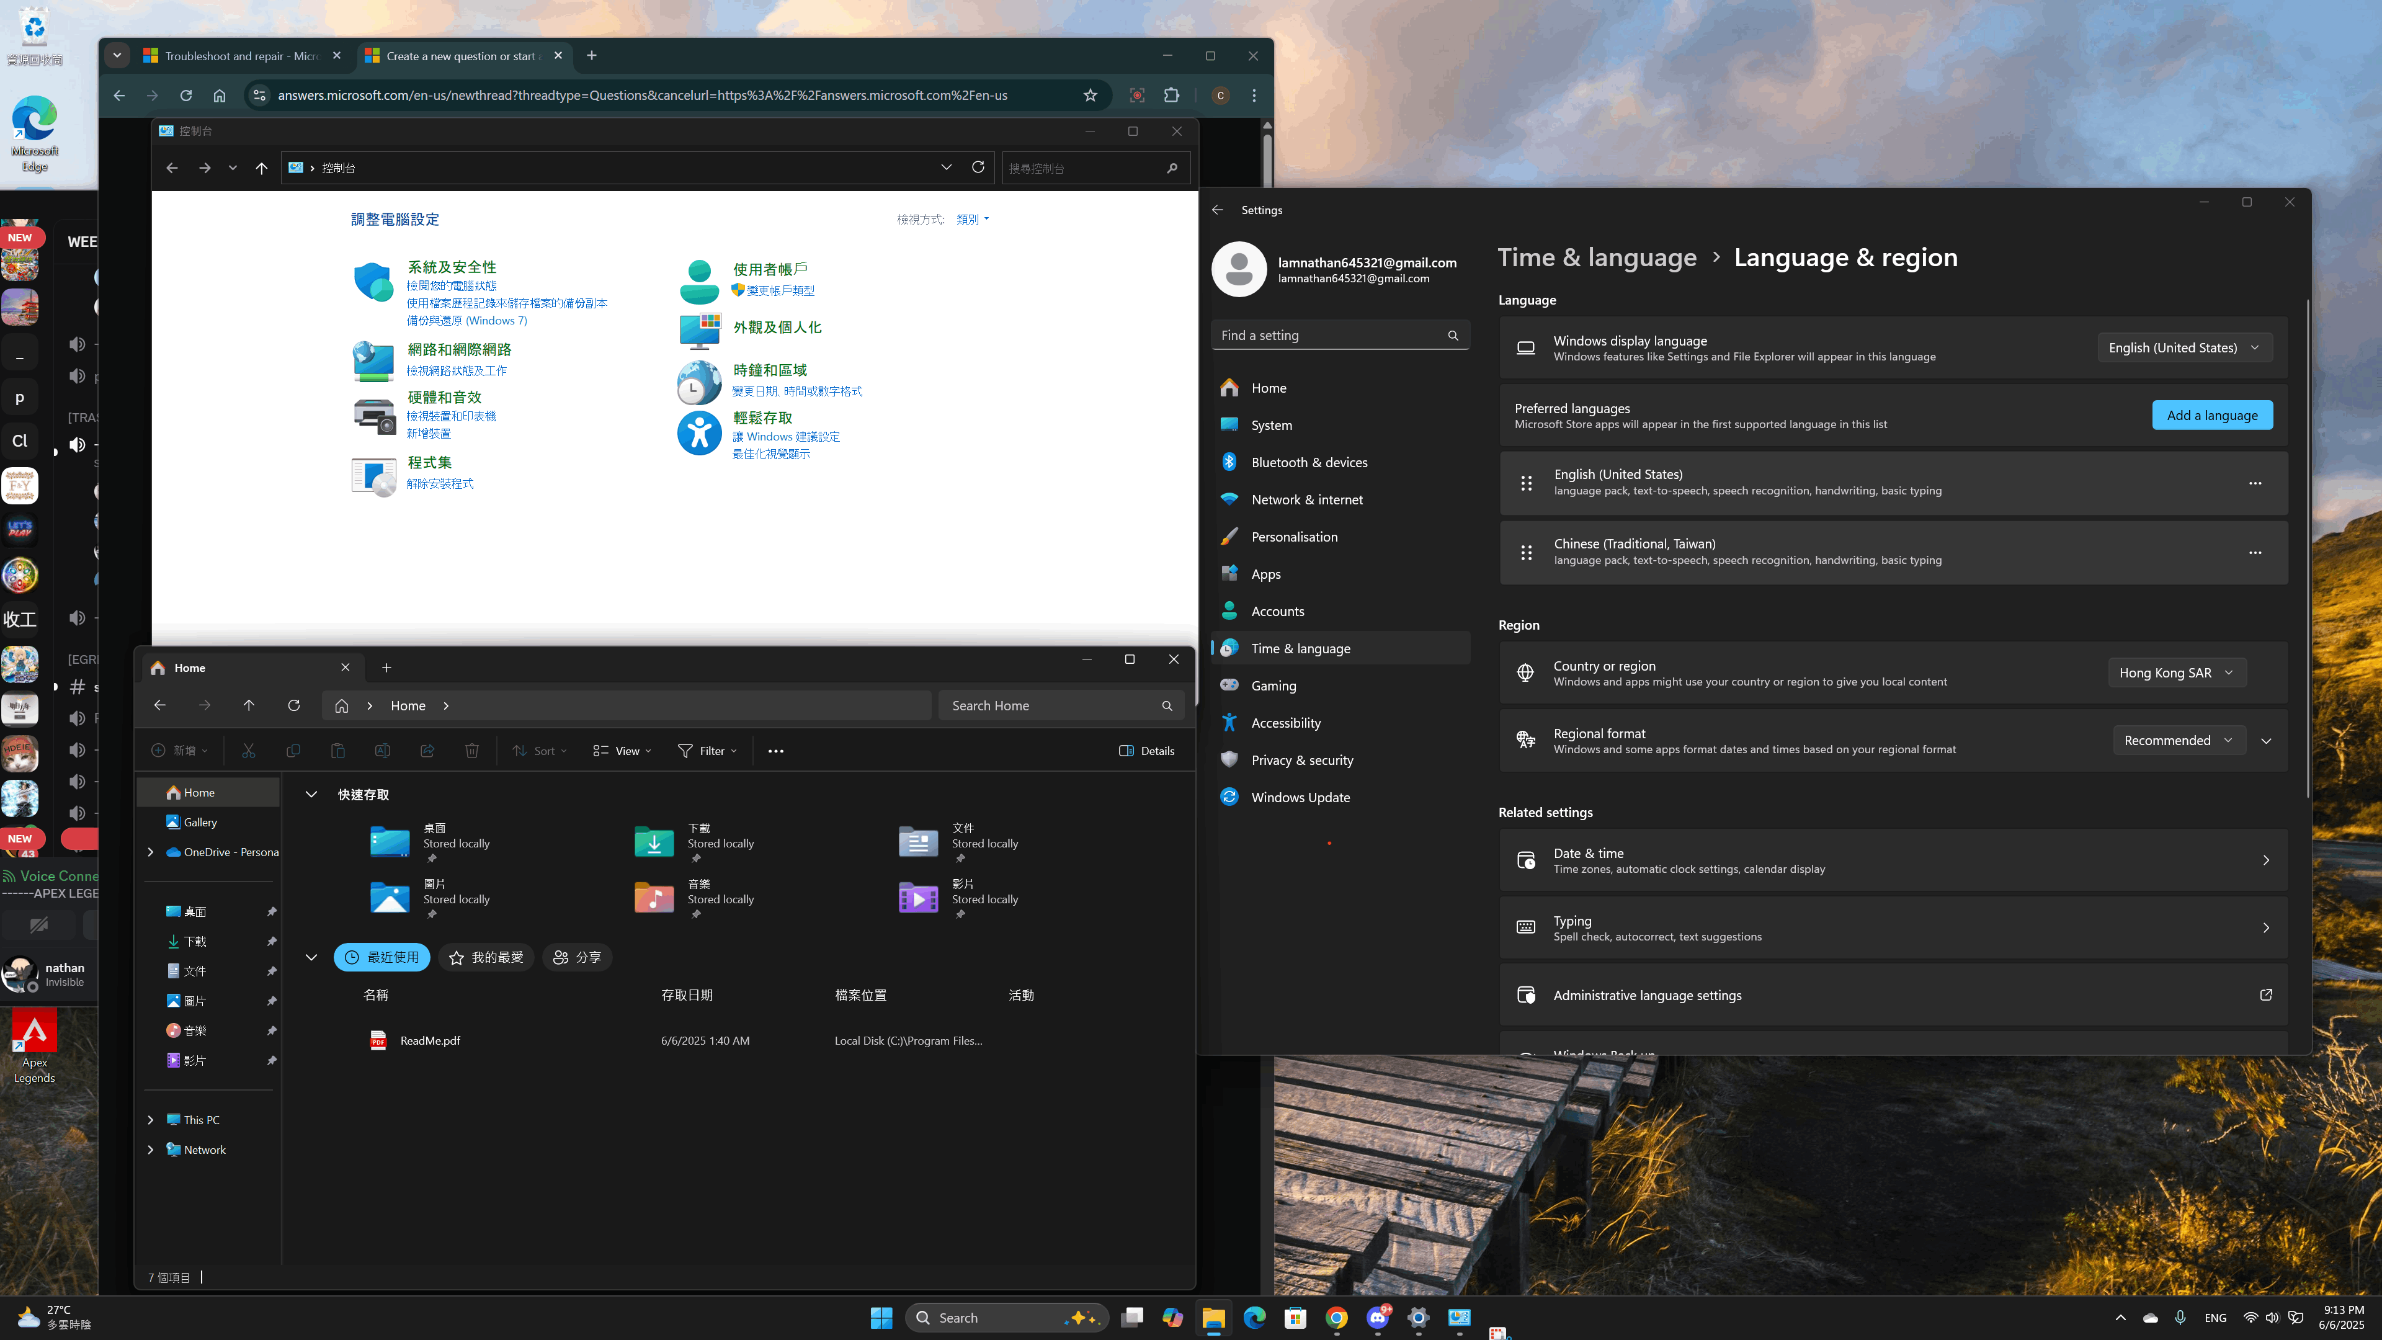Select the 我的最愛 tab in File Explorer

486,957
